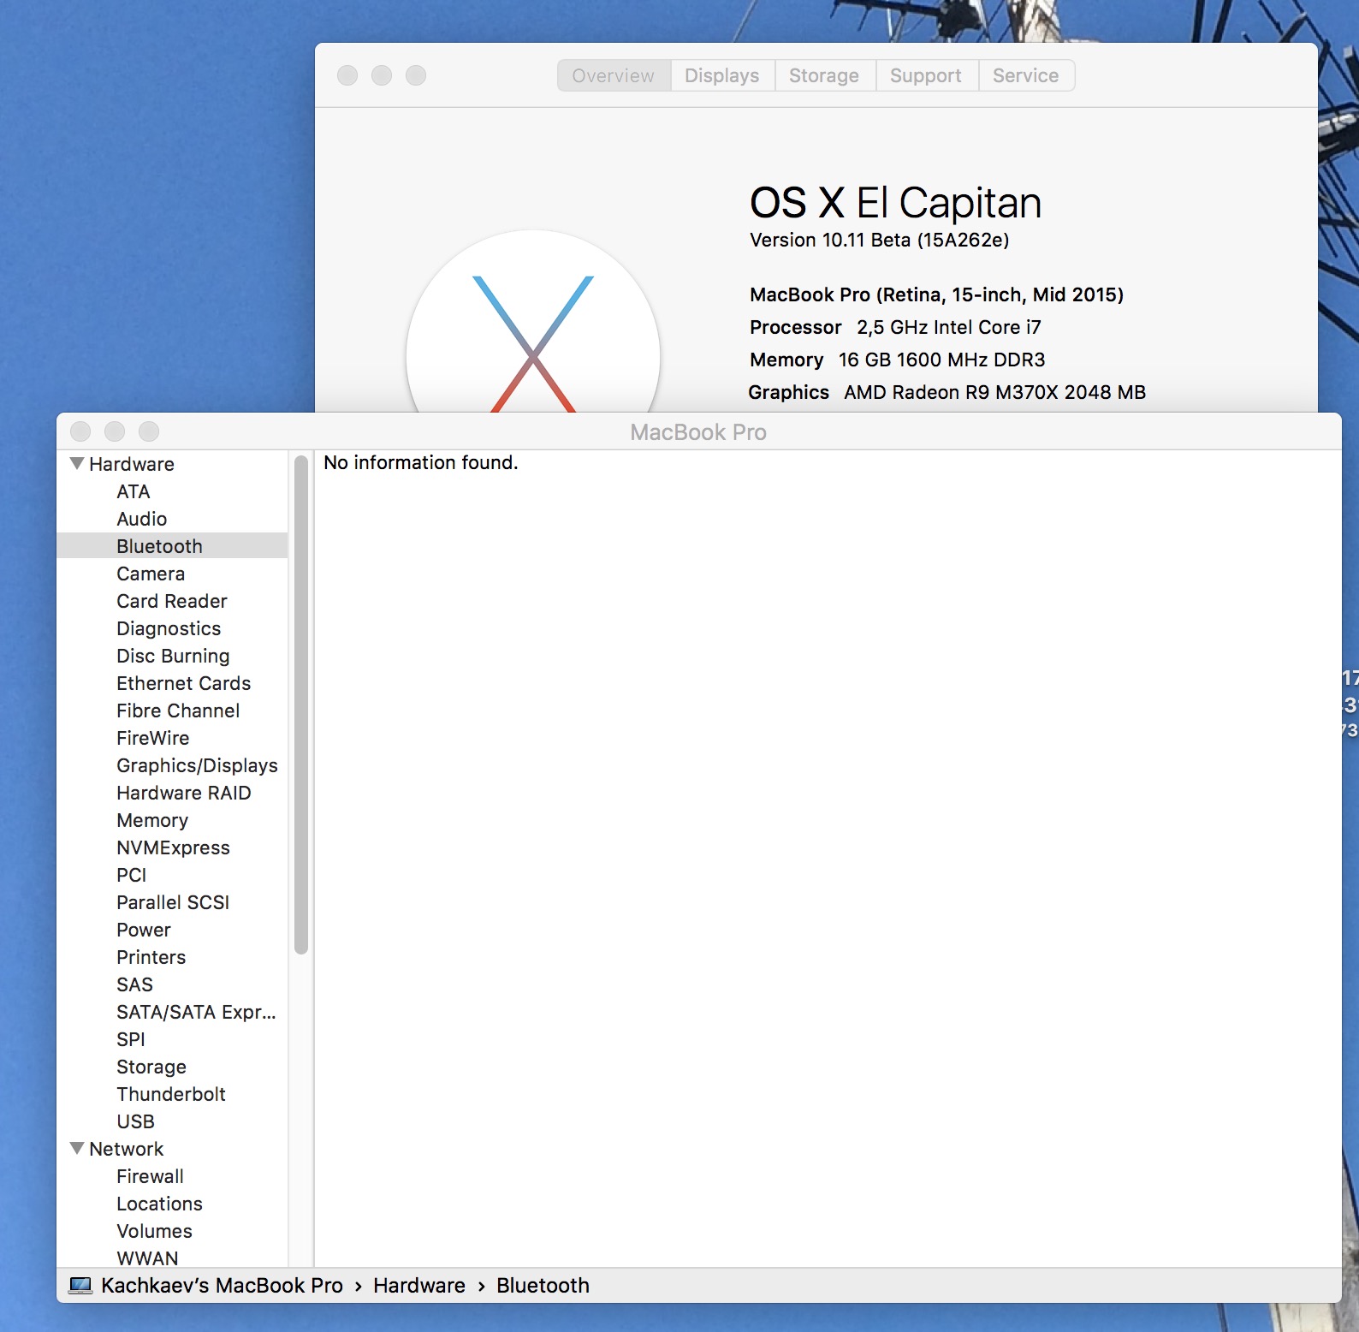The image size is (1359, 1332).
Task: Select SAS in the Hardware list
Action: pos(135,984)
